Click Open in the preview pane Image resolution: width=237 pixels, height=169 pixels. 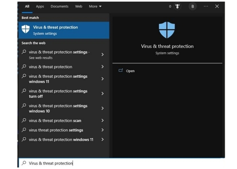(130, 71)
